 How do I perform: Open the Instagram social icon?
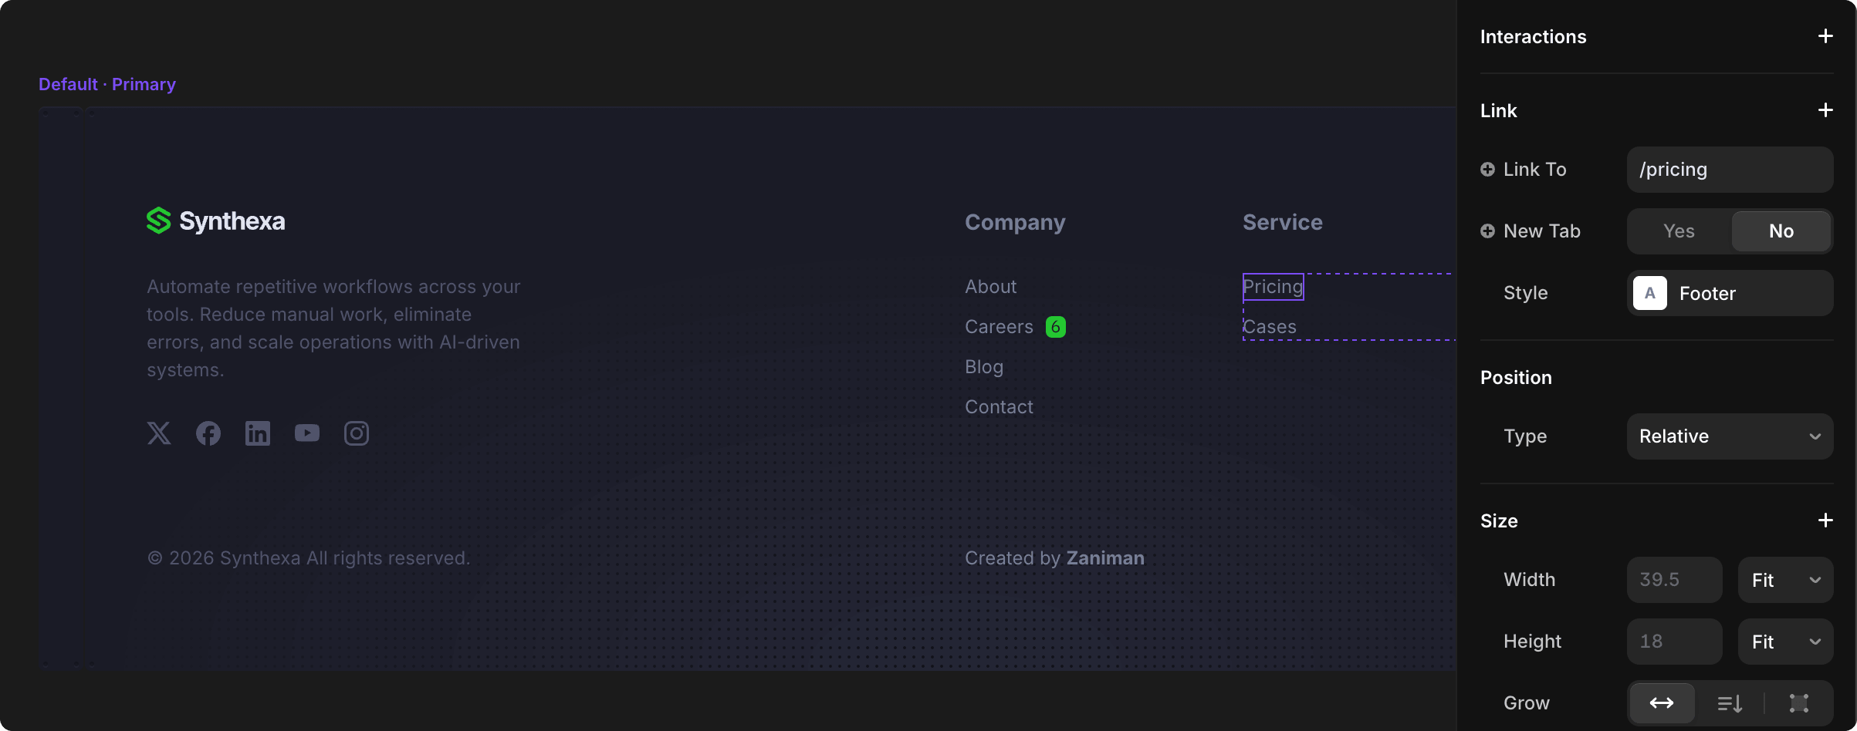coord(357,433)
